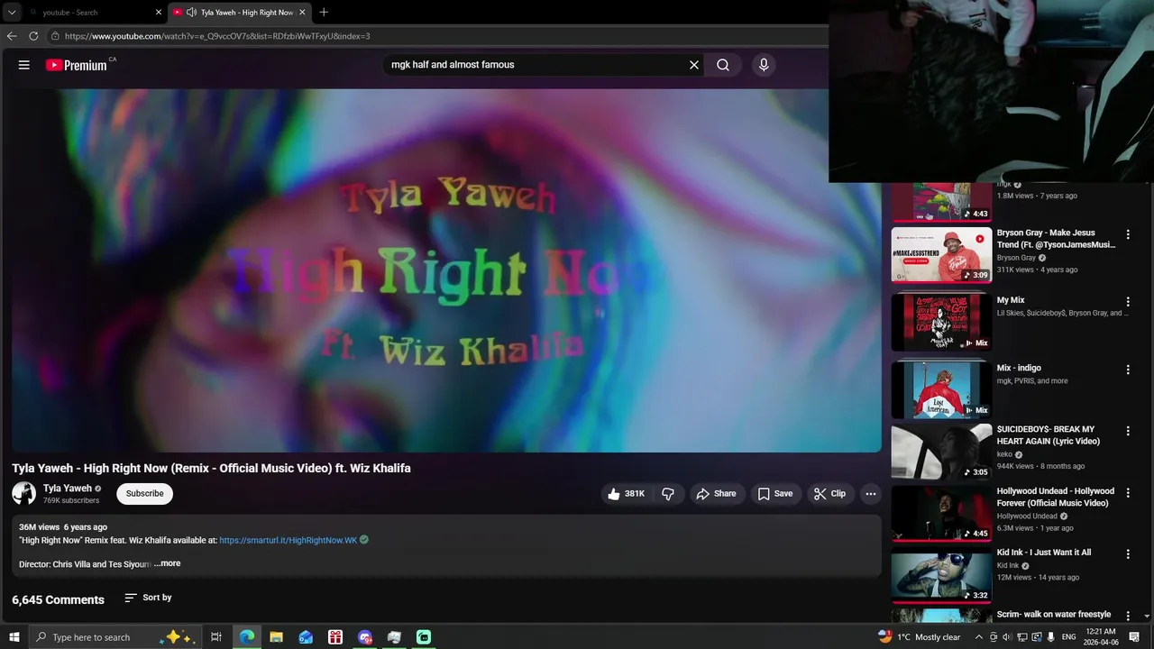Click the main video player
The image size is (1154, 649).
pyautogui.click(x=446, y=270)
